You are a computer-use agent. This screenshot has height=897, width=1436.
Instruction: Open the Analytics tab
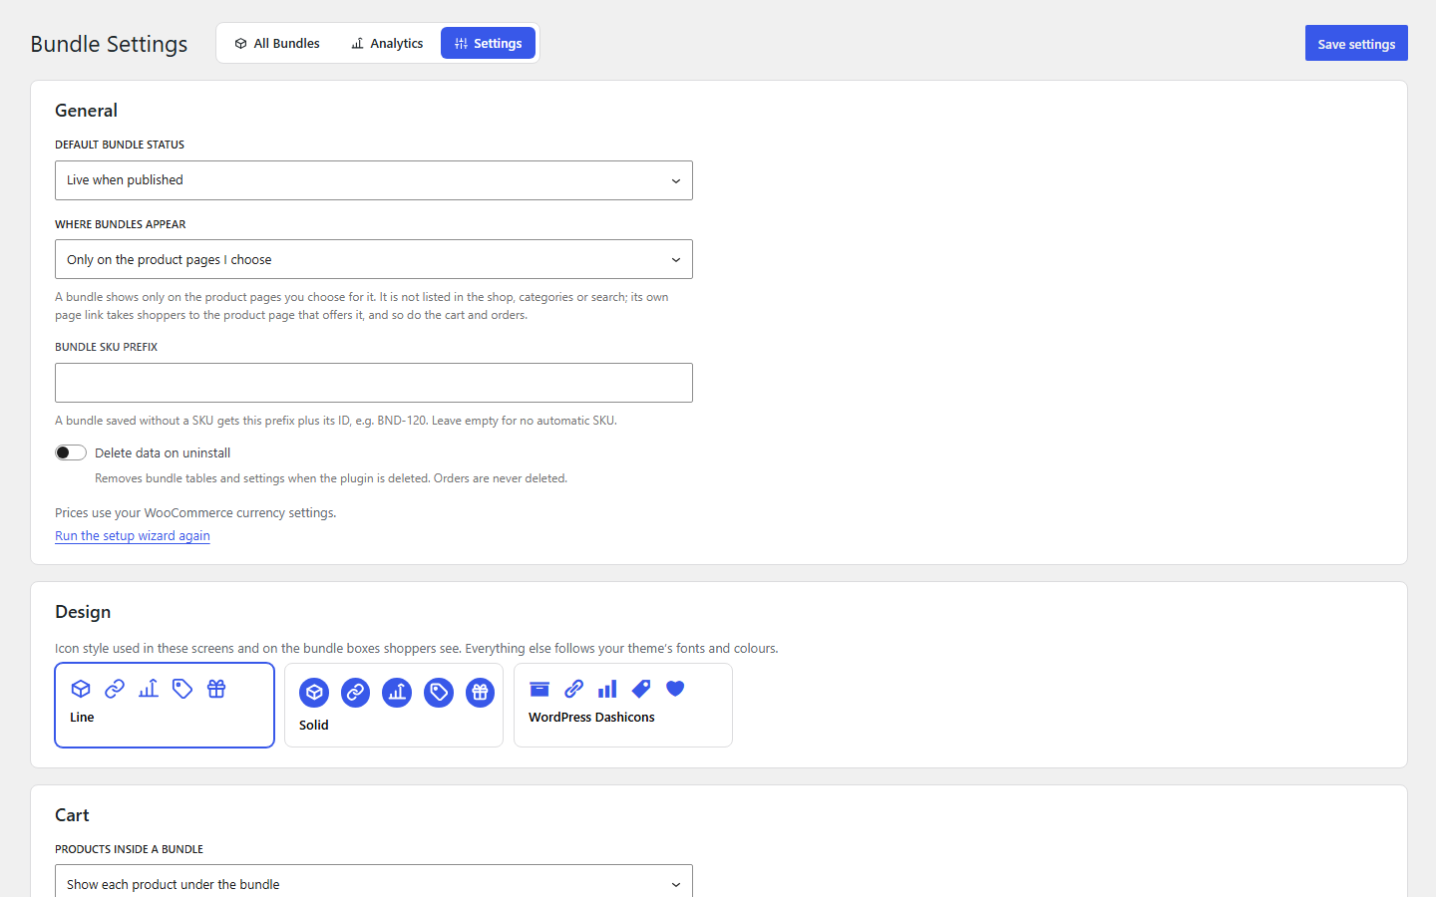387,43
